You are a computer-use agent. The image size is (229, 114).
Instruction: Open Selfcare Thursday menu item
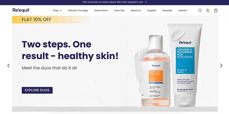click(78, 11)
